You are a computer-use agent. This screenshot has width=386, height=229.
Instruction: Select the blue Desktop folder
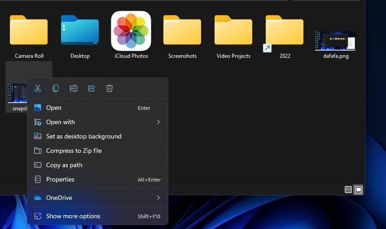point(80,30)
